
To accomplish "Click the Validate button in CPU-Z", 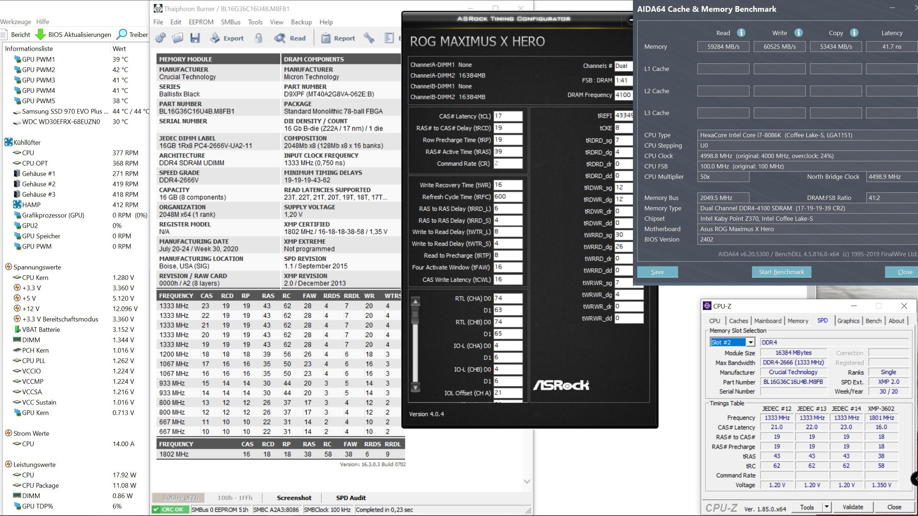I will [x=853, y=507].
